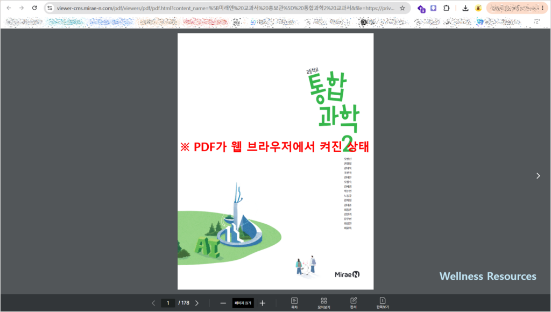Open the 목차 table of contents
The image size is (551, 312).
[294, 303]
